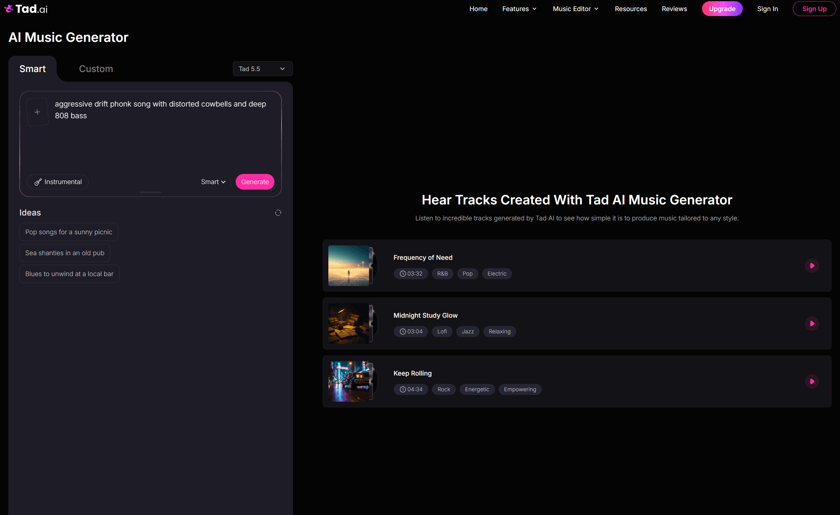Select the 'Blues to unwind at a local bar' idea

pyautogui.click(x=69, y=274)
